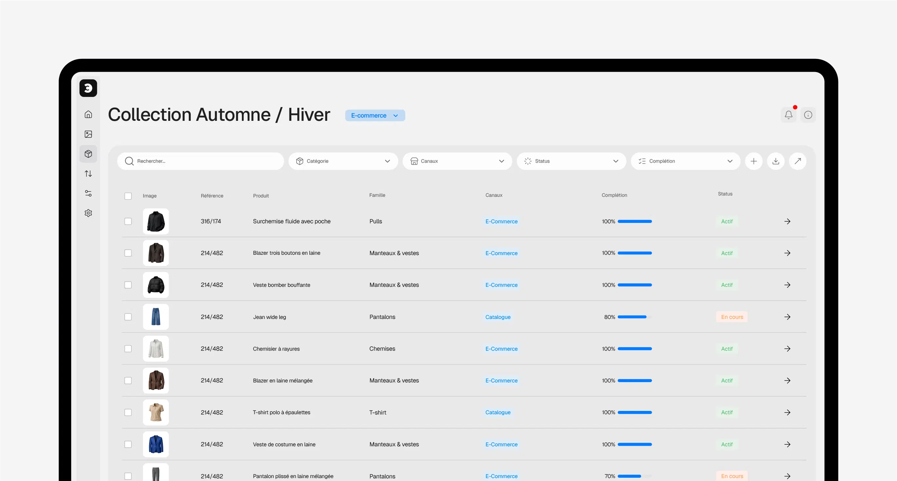Open Veste bomber bouffante row arrow
The width and height of the screenshot is (897, 481).
pos(787,285)
